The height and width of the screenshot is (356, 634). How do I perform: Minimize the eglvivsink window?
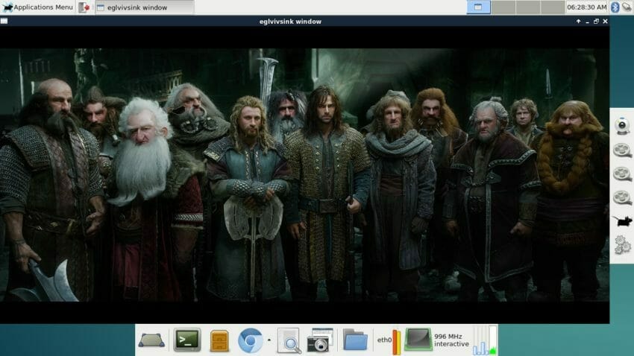(x=587, y=22)
